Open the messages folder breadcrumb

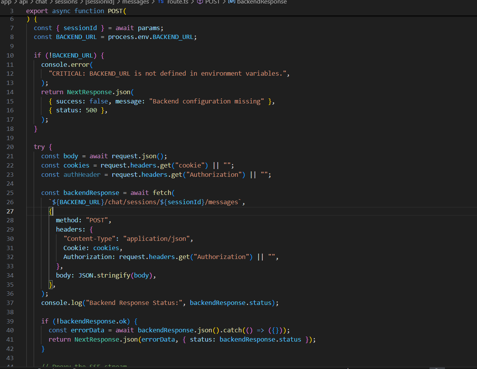[136, 2]
